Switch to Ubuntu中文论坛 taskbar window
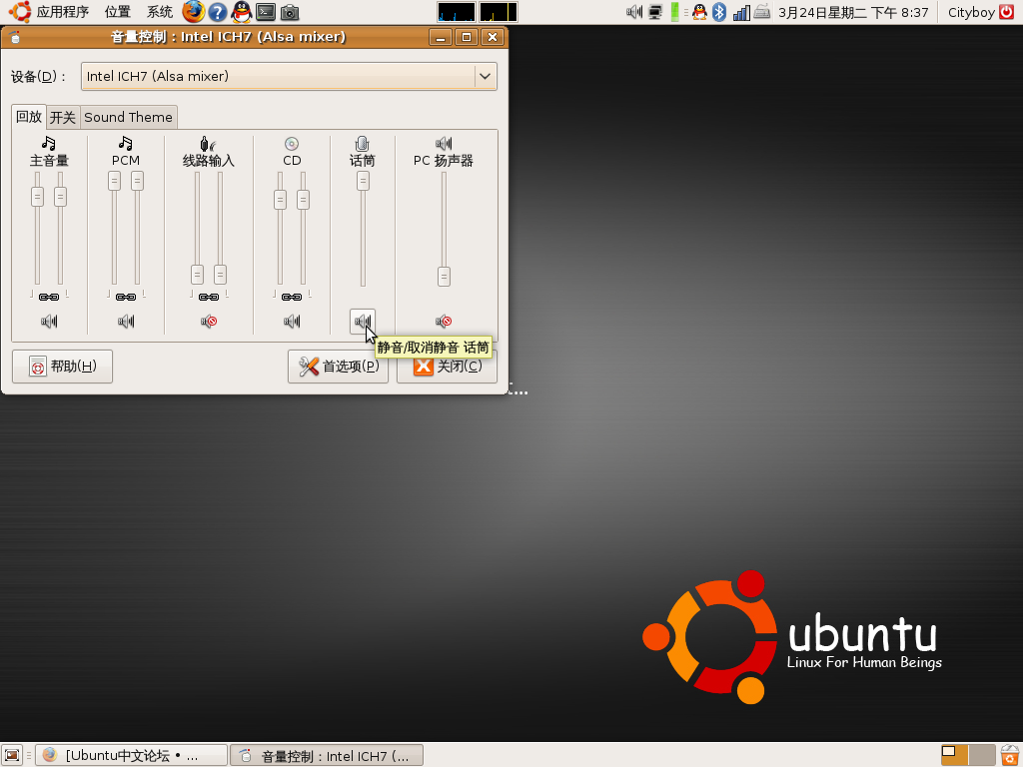The height and width of the screenshot is (767, 1023). click(131, 755)
